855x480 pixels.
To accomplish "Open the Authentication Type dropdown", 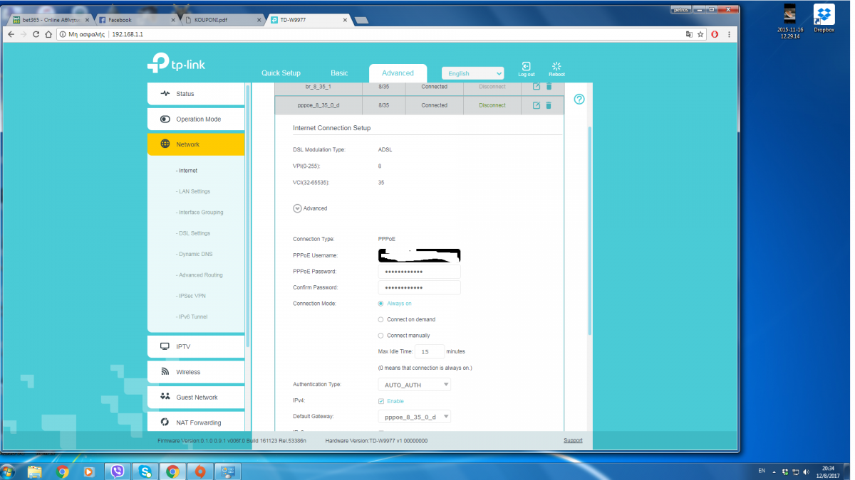I will [x=414, y=385].
